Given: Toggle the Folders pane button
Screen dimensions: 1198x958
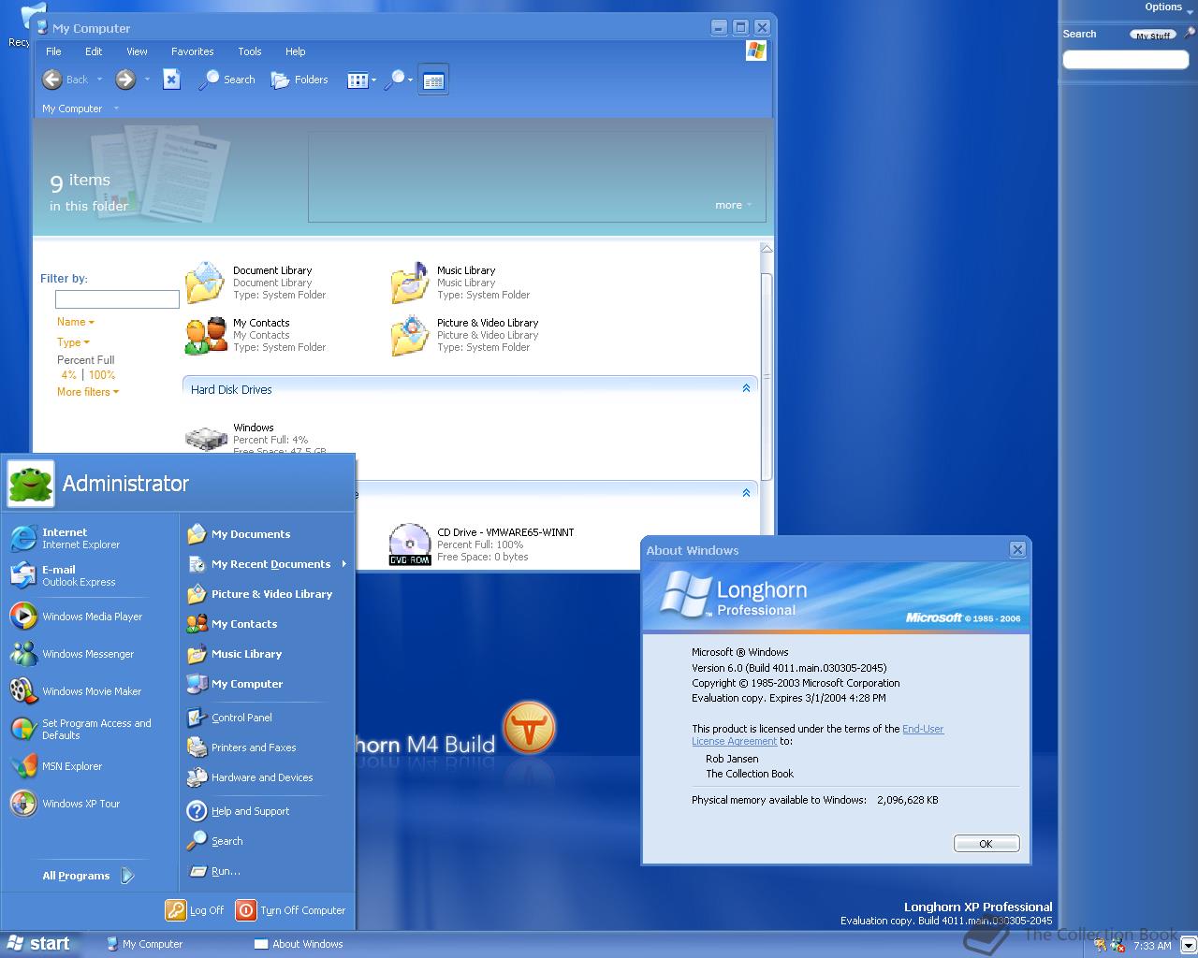Looking at the screenshot, I should click(299, 80).
